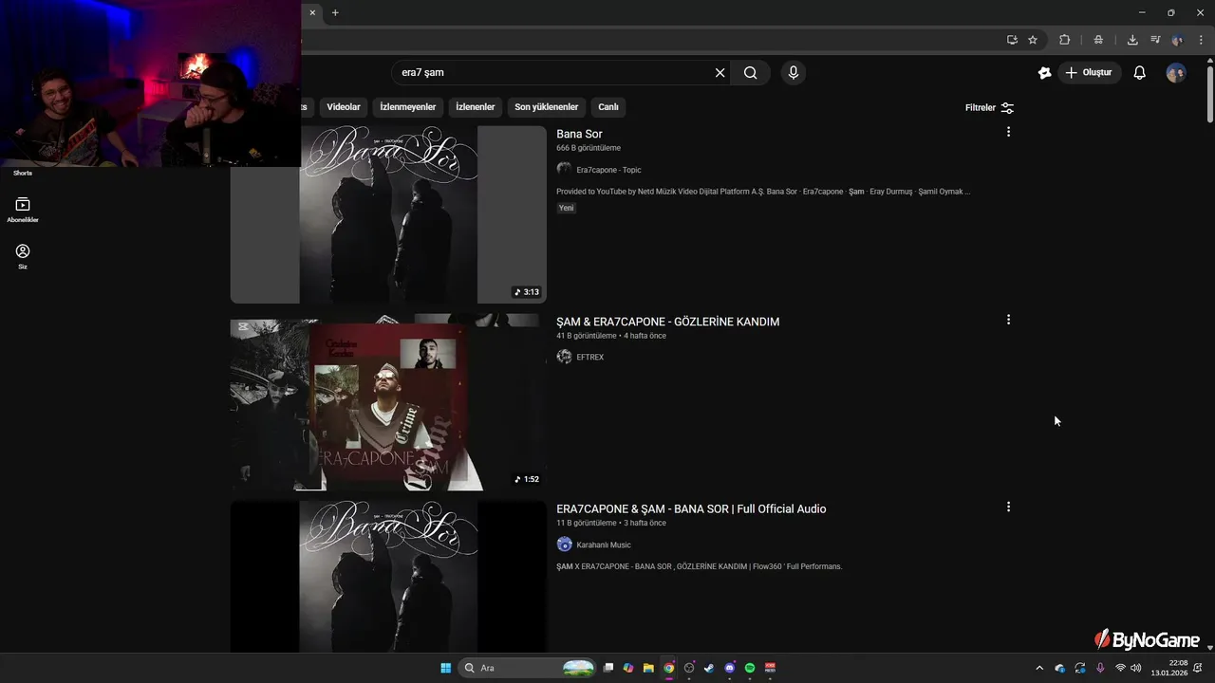Click the install app icon in address bar

click(x=1012, y=40)
